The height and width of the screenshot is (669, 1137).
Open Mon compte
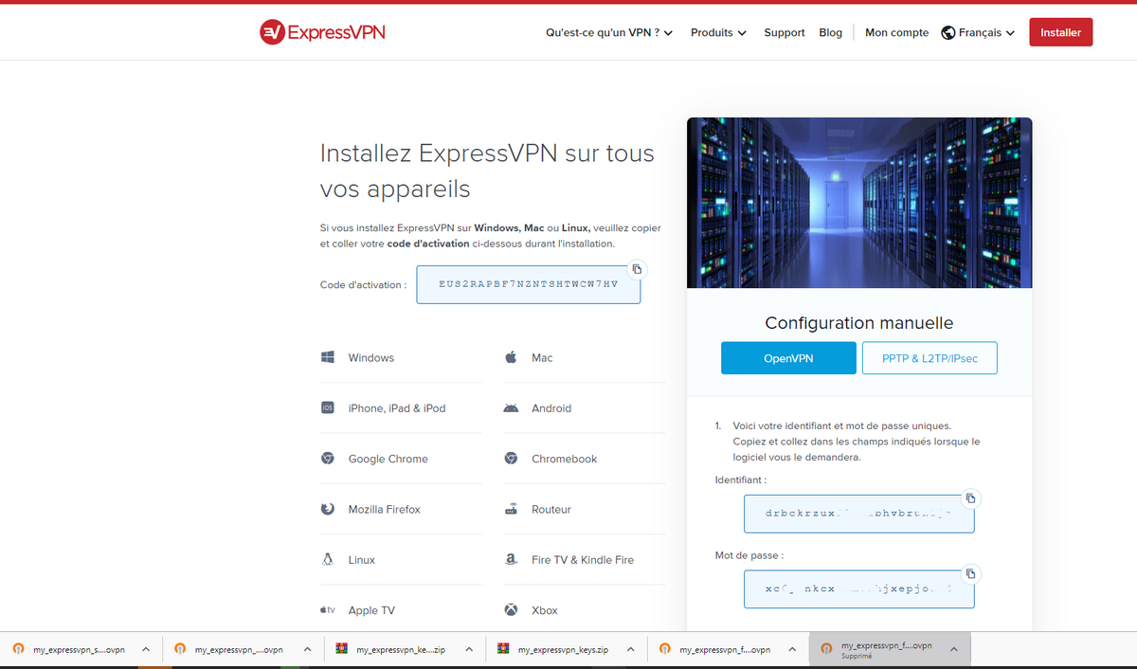pyautogui.click(x=896, y=32)
